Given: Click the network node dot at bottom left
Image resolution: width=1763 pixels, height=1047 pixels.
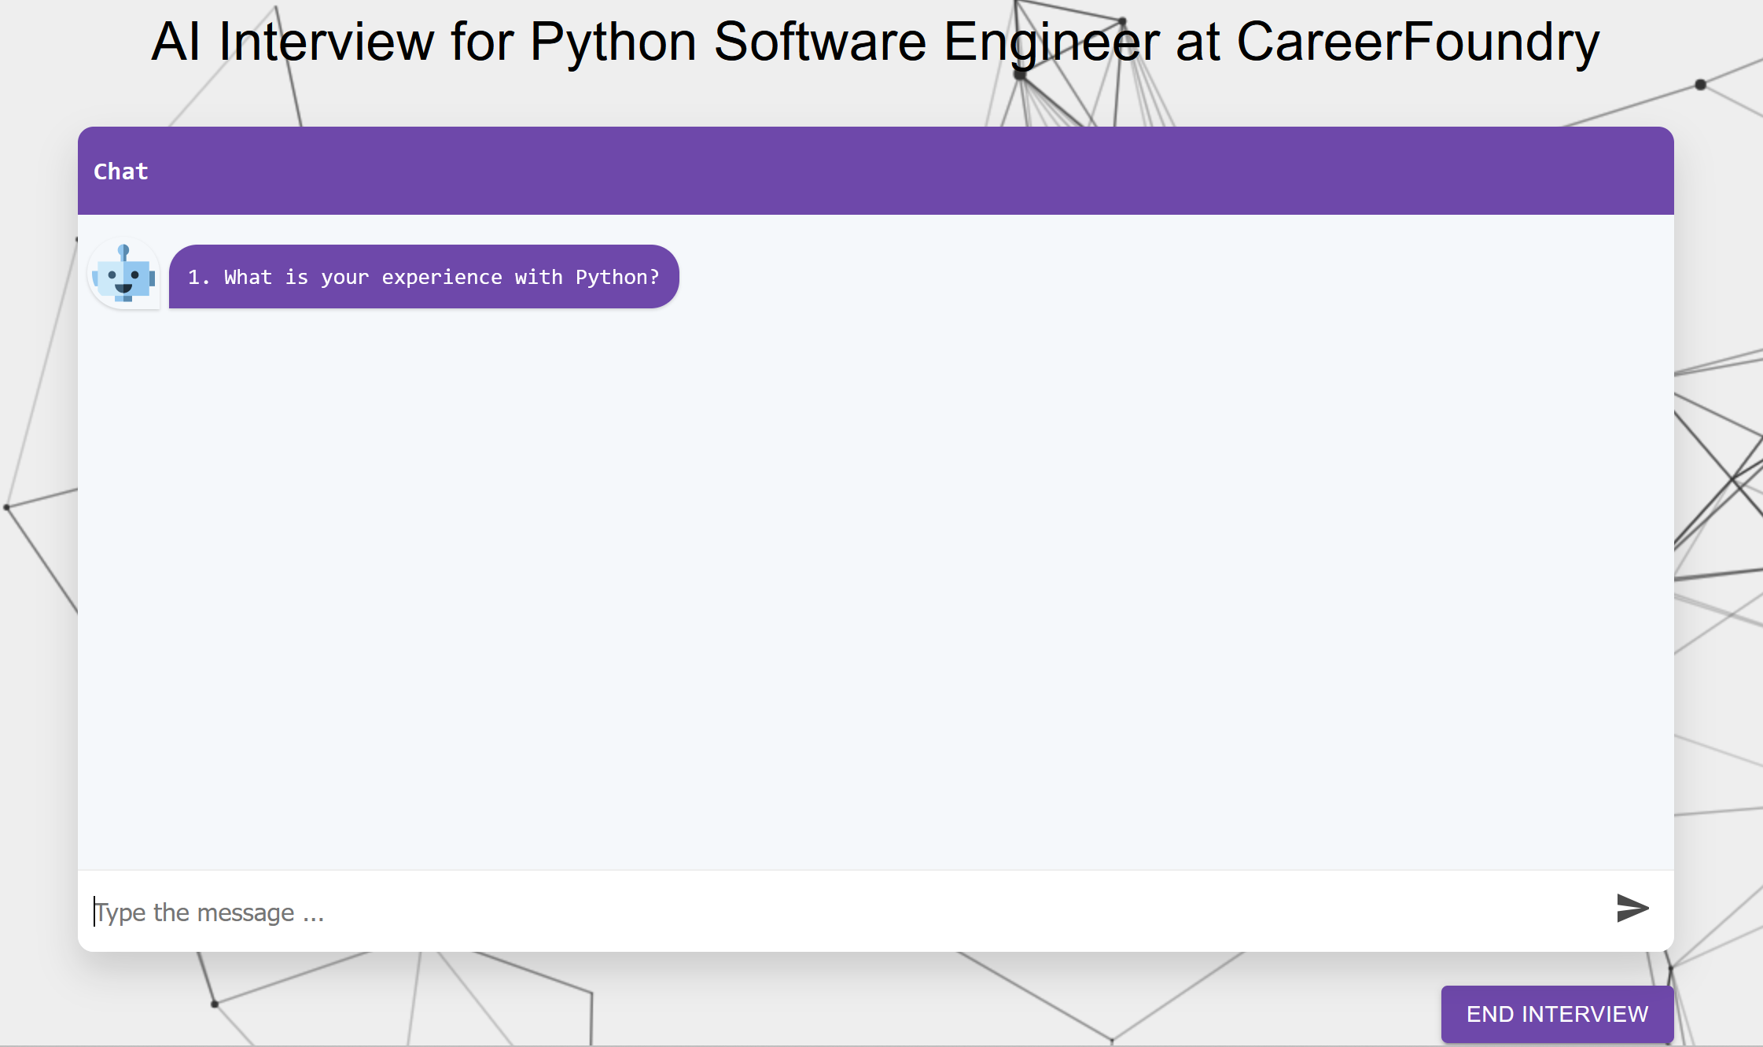Looking at the screenshot, I should [x=214, y=1004].
